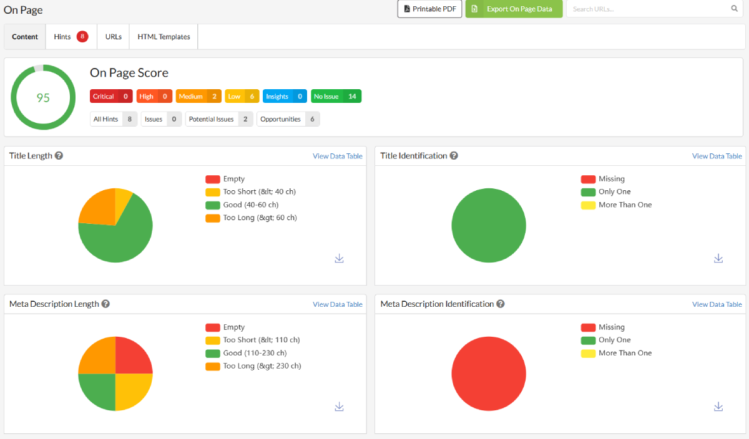
Task: Download the Title Identification chart
Action: pos(718,258)
